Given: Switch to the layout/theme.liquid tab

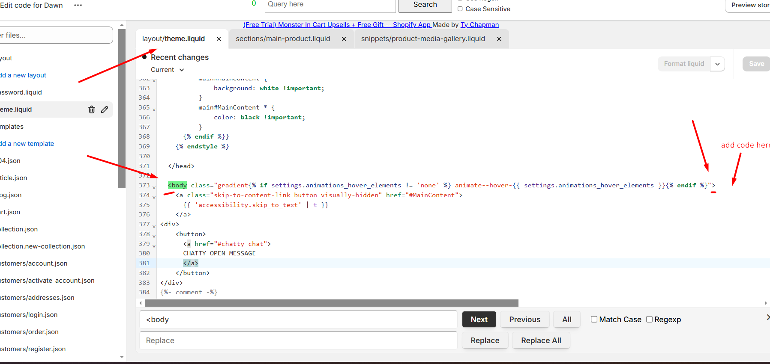Looking at the screenshot, I should (174, 39).
